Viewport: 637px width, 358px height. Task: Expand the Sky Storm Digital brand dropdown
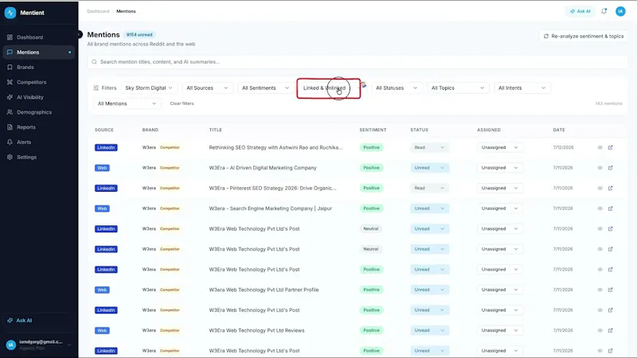pos(149,88)
